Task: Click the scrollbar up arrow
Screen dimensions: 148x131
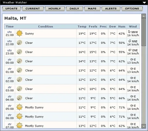Action: [144, 16]
